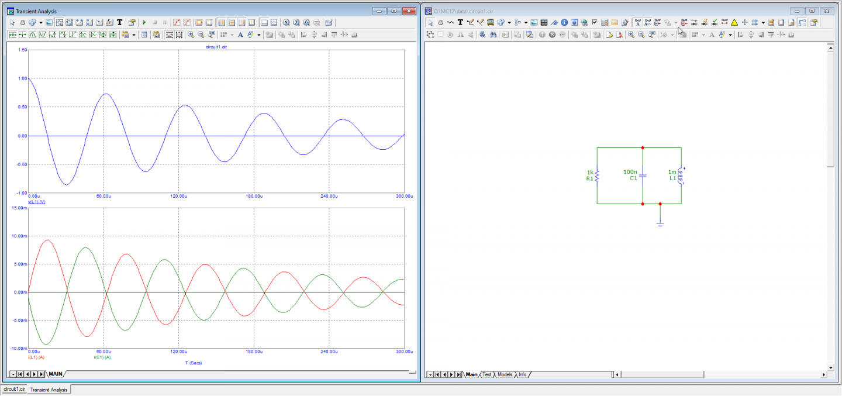The image size is (842, 396).
Task: Switch to the Text tab
Action: tap(486, 374)
